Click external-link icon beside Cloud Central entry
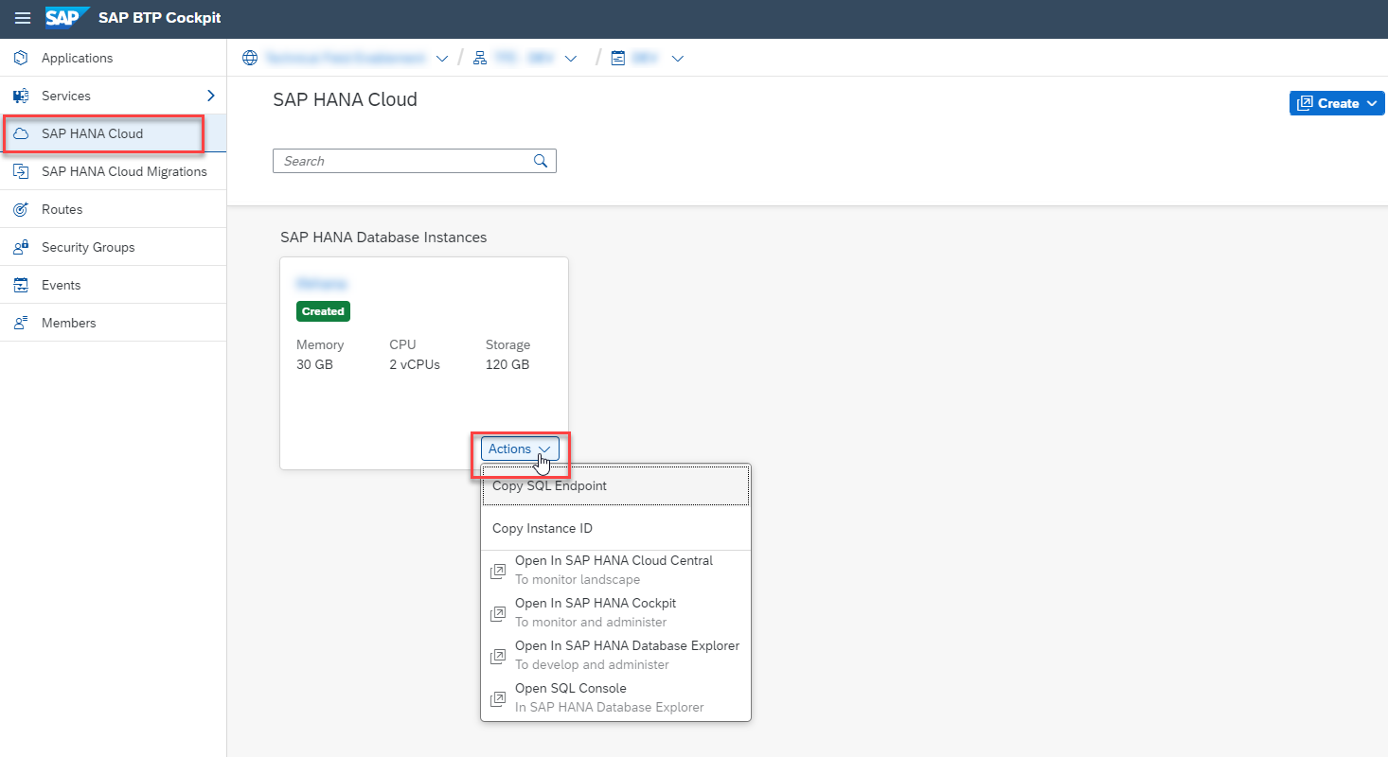This screenshot has width=1388, height=757. pyautogui.click(x=497, y=572)
